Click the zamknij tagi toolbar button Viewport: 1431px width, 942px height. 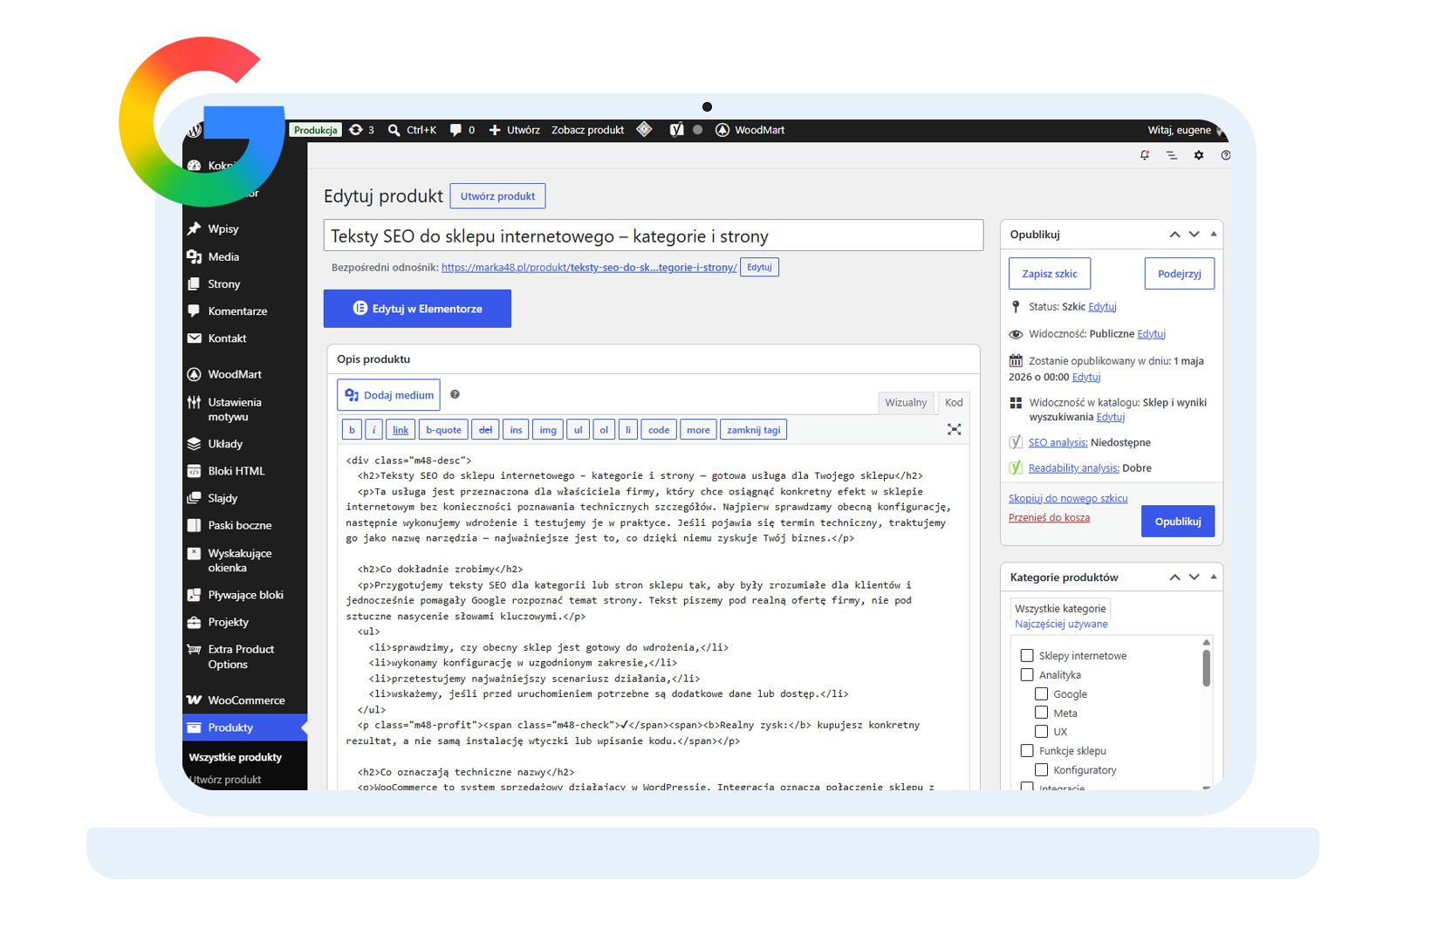coord(754,429)
